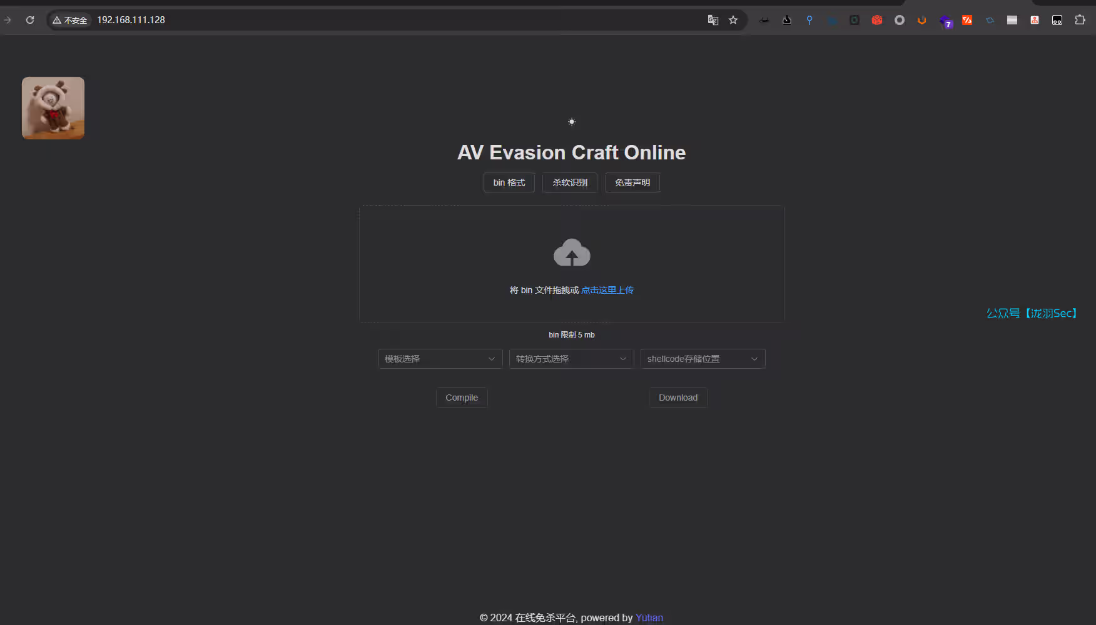The height and width of the screenshot is (625, 1096).
Task: Open the 模板选择 template dropdown
Action: (x=440, y=359)
